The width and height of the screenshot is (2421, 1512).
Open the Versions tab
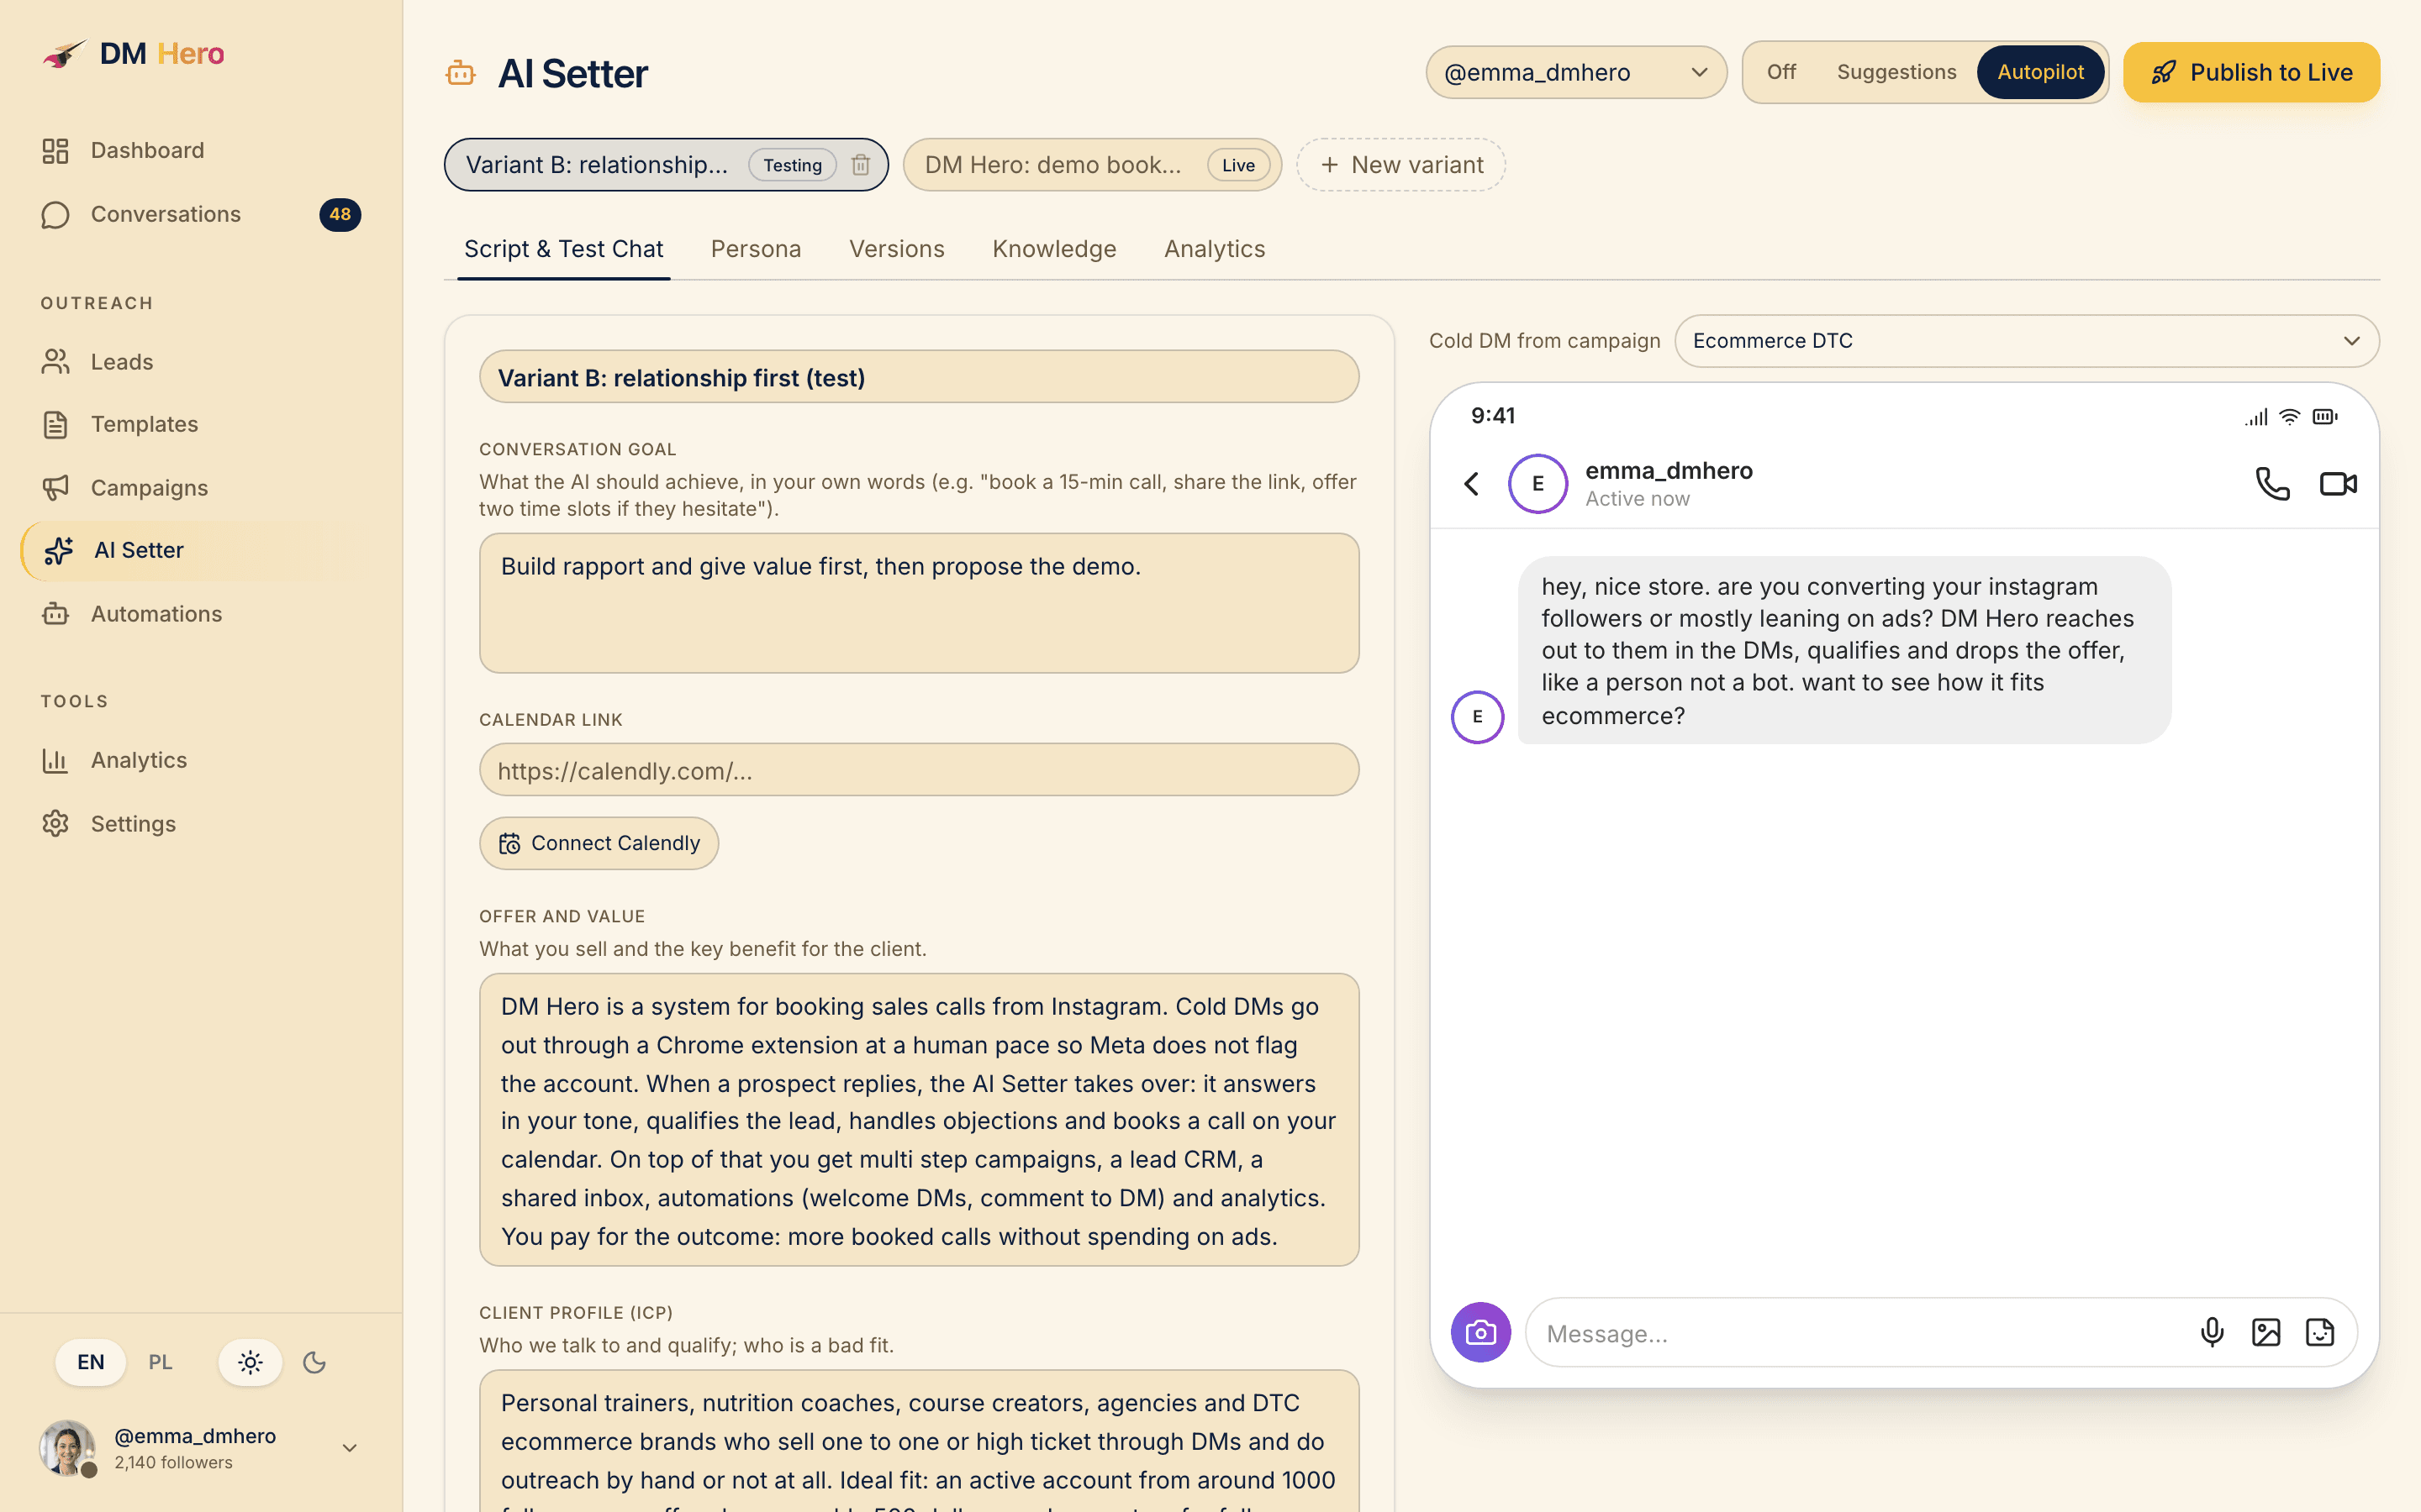pyautogui.click(x=896, y=249)
